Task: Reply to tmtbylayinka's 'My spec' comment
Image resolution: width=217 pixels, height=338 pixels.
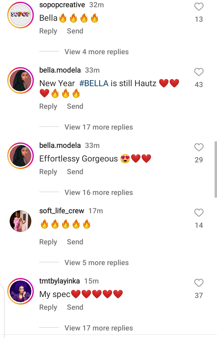Action: (x=48, y=307)
